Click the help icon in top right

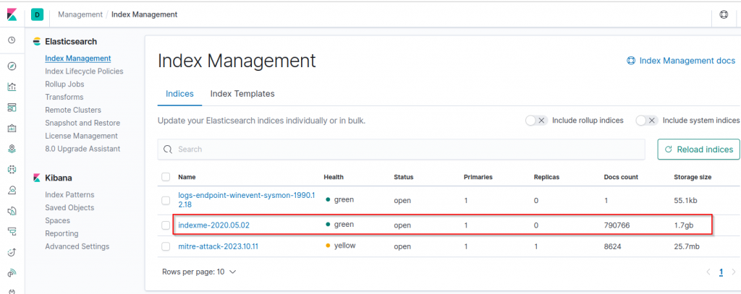tap(724, 14)
